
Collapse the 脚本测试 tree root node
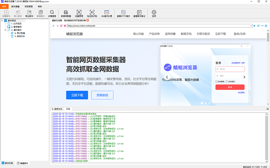[2, 20]
